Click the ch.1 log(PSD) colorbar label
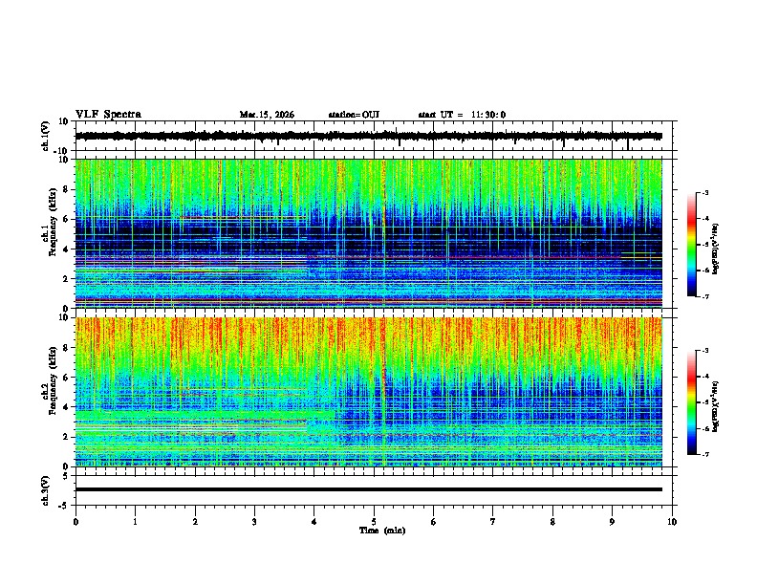 point(716,249)
